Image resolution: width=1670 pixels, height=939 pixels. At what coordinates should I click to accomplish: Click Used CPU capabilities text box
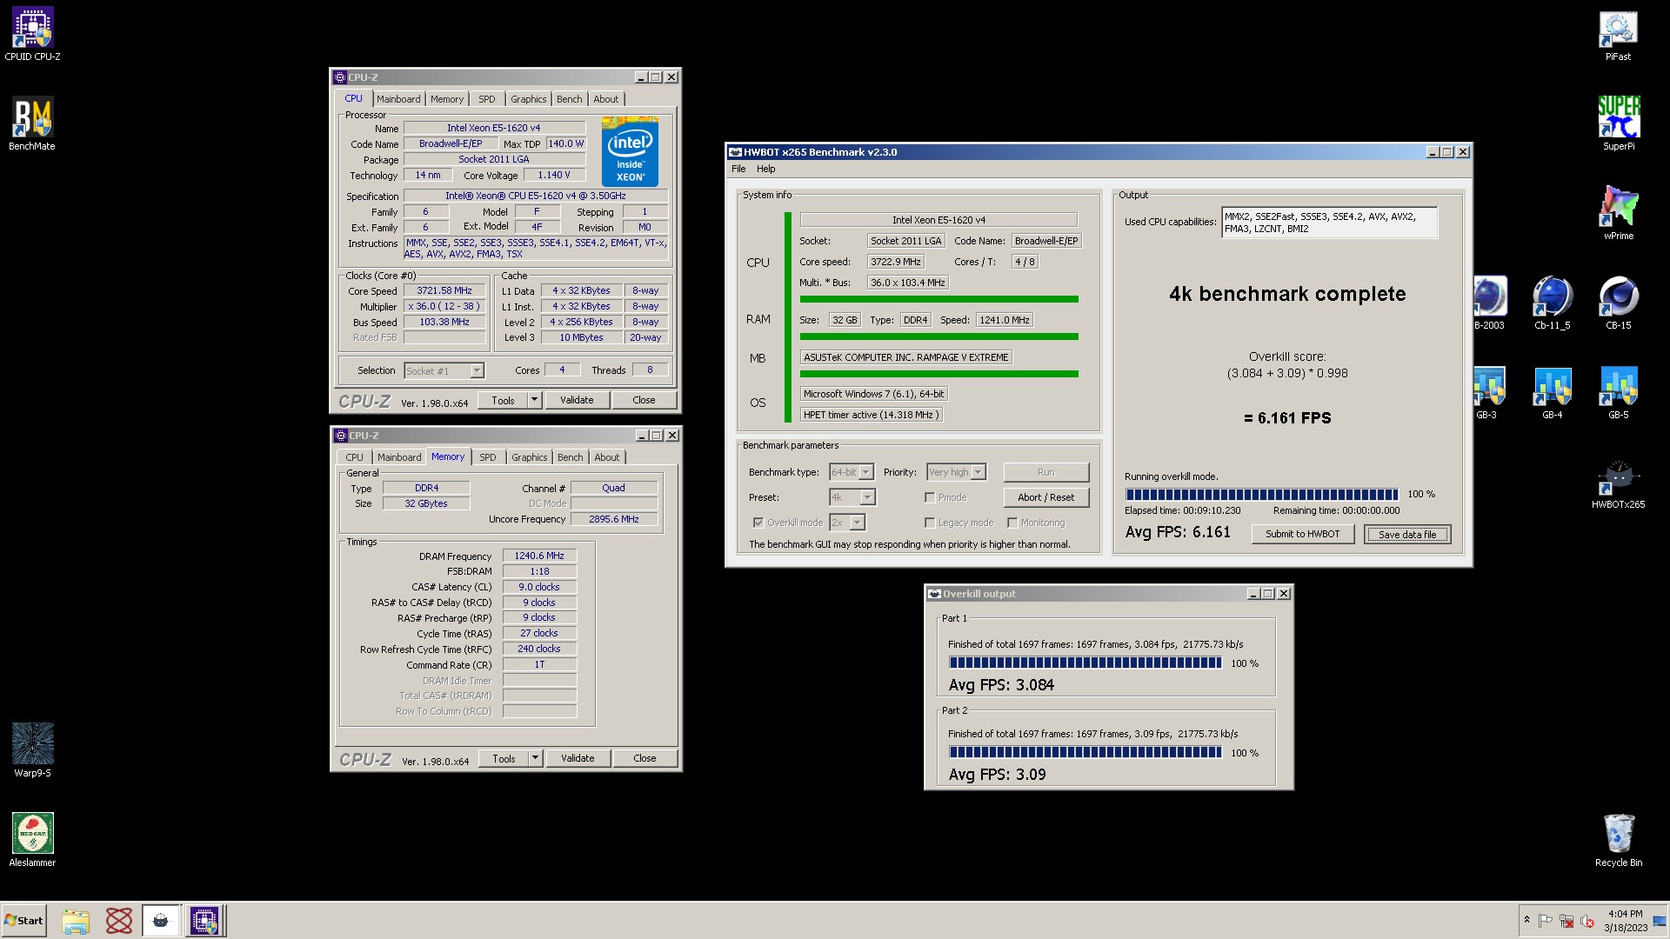click(x=1329, y=223)
